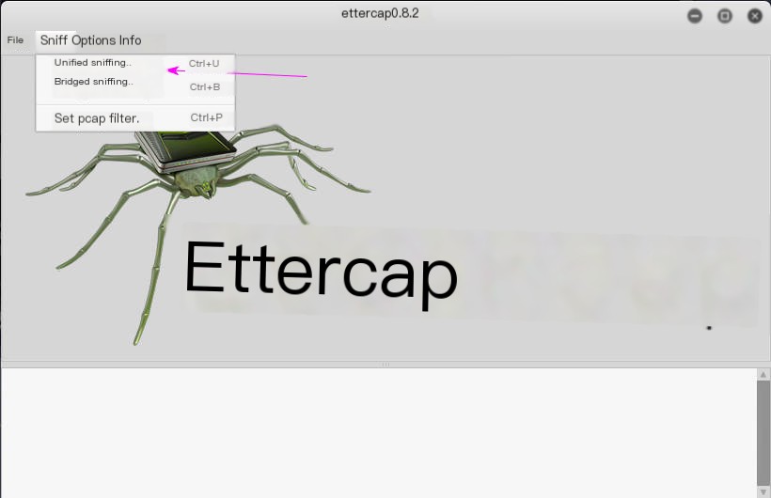Open the File menu
Image resolution: width=771 pixels, height=498 pixels.
pyautogui.click(x=15, y=40)
